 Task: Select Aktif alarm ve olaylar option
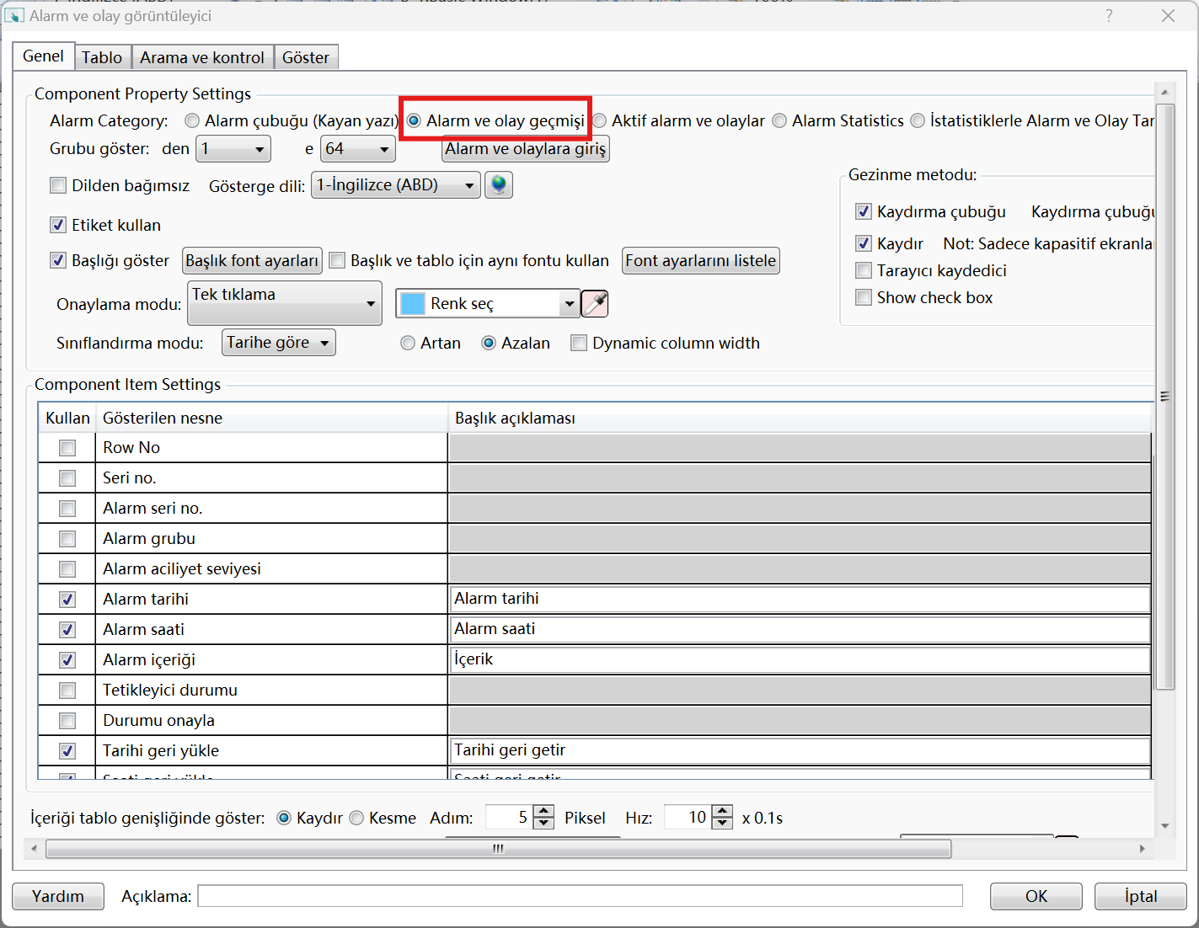[x=600, y=121]
